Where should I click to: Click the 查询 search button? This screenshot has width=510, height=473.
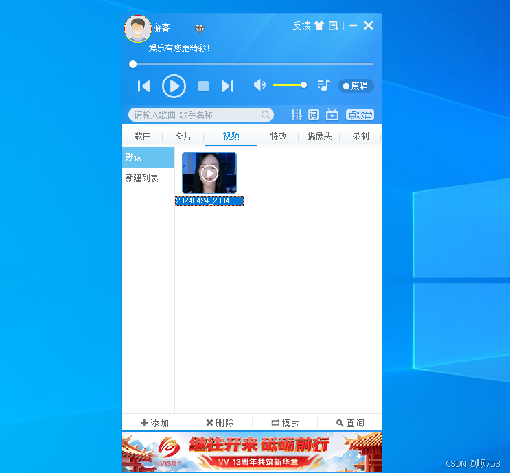[x=350, y=423]
